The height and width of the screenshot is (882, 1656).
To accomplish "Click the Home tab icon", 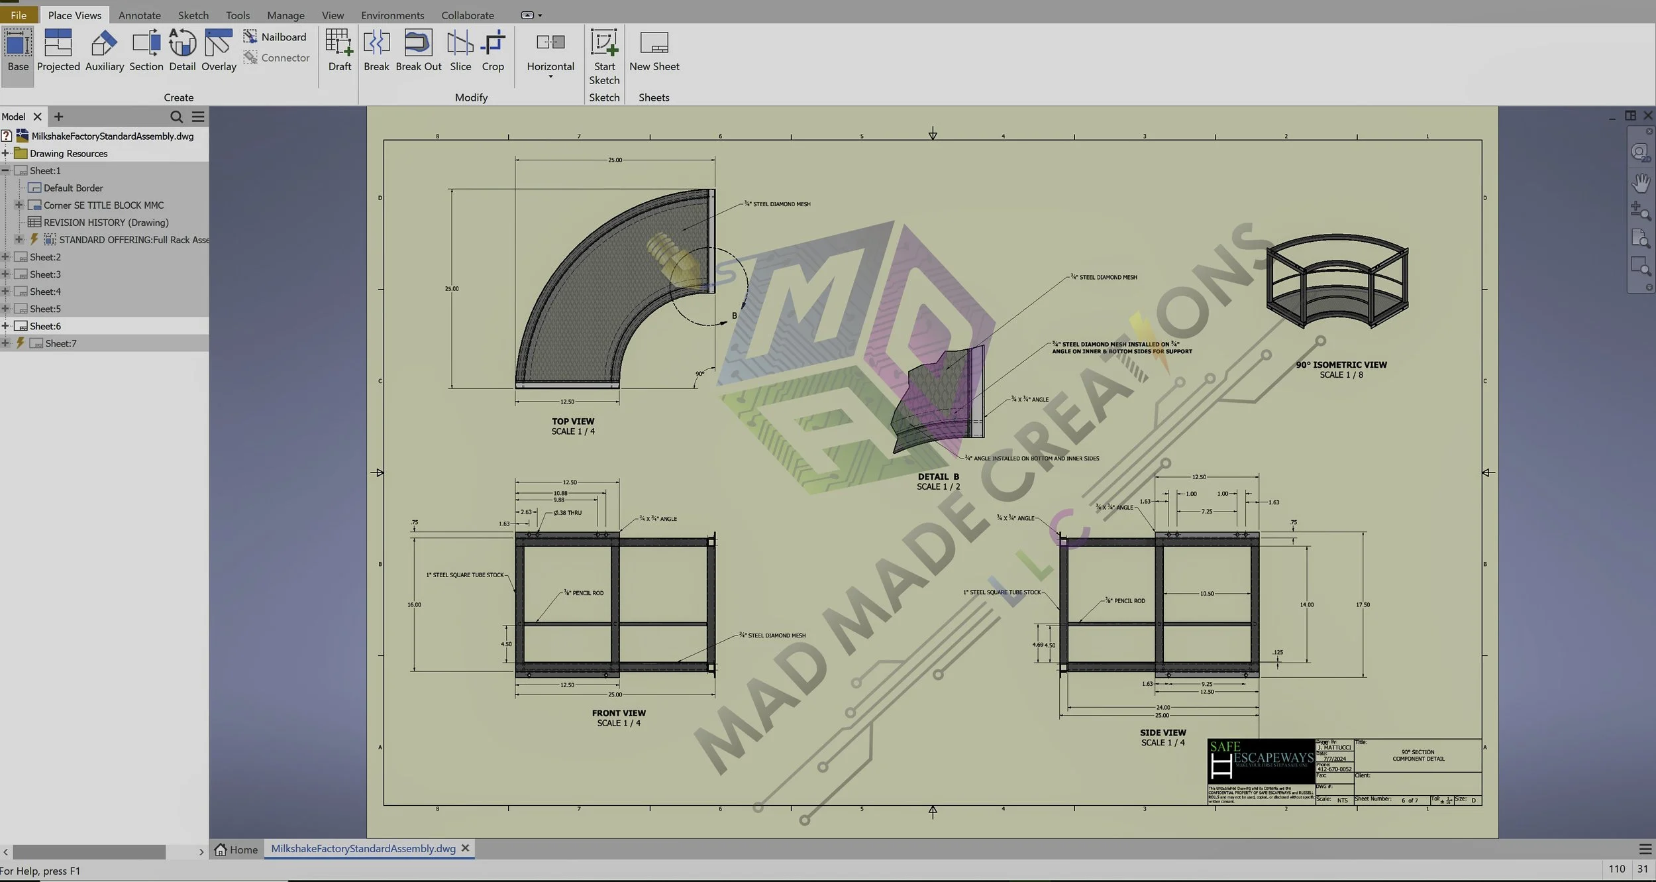I will 221,850.
